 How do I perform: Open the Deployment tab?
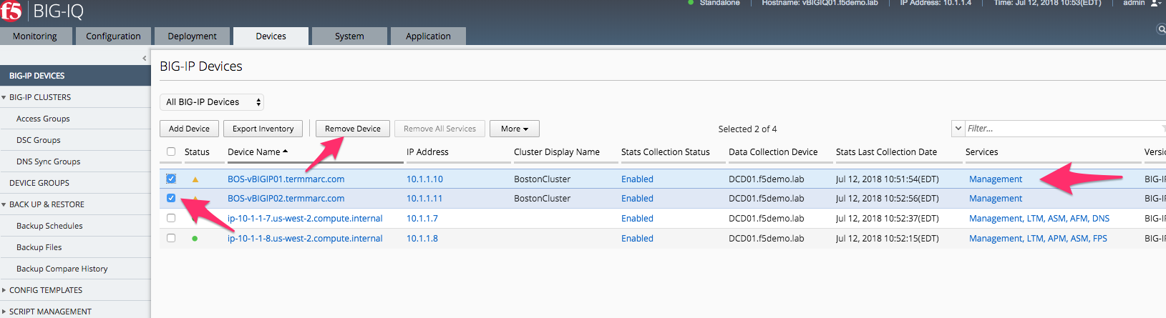[x=192, y=36]
